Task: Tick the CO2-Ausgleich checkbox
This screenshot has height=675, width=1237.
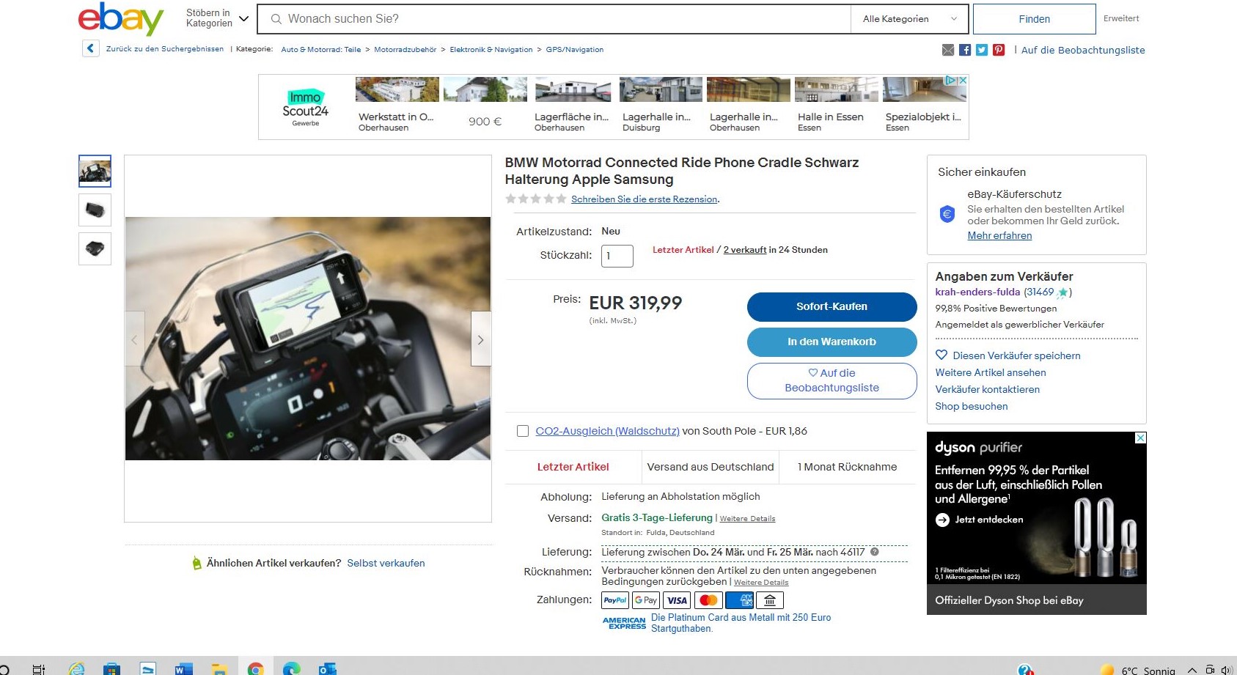Action: 523,431
